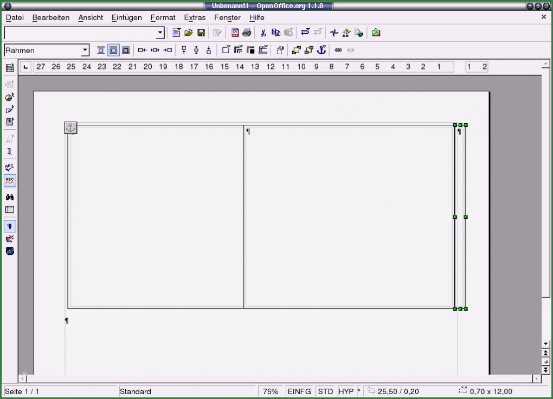Open the Einfügen menu
This screenshot has width=553, height=399.
126,17
